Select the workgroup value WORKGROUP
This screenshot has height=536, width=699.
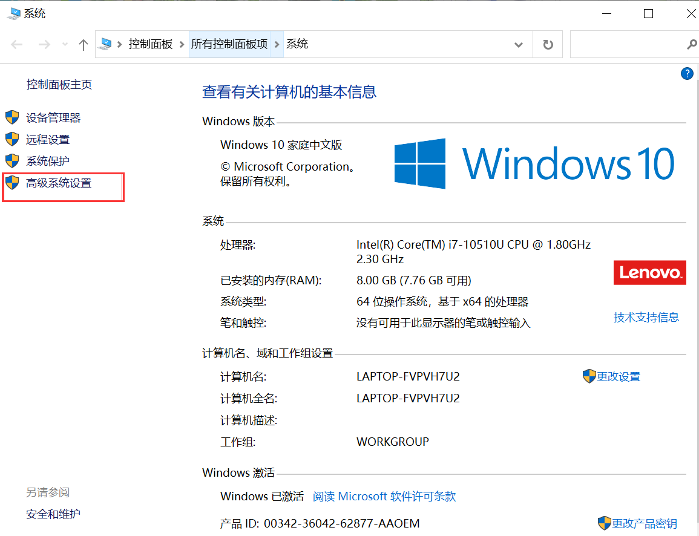(393, 442)
